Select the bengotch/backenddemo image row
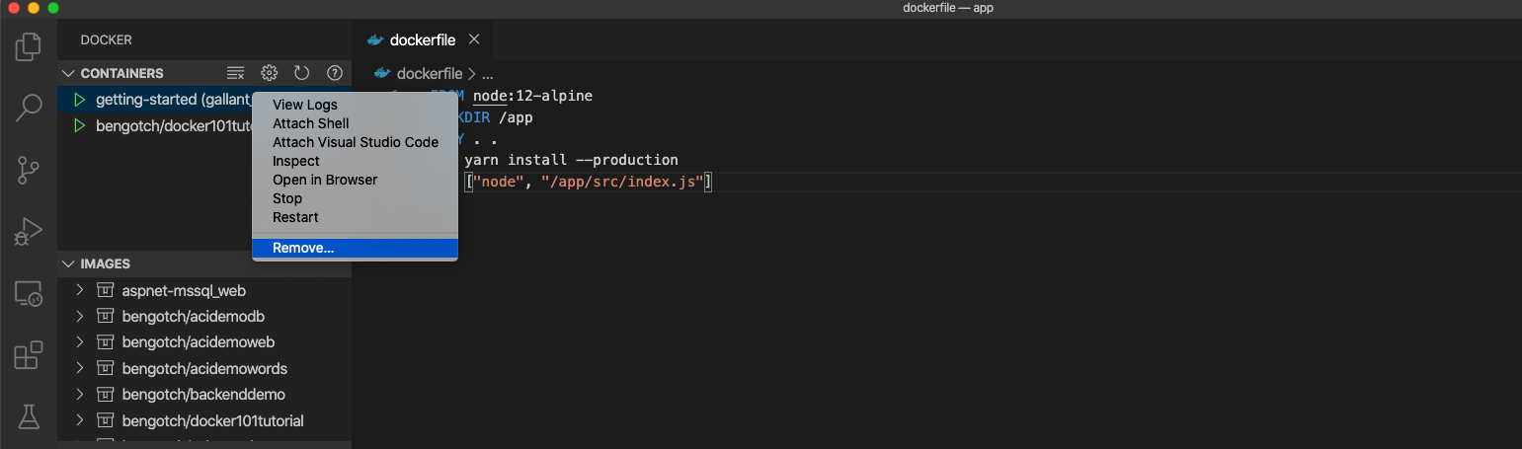1522x449 pixels. (x=204, y=395)
